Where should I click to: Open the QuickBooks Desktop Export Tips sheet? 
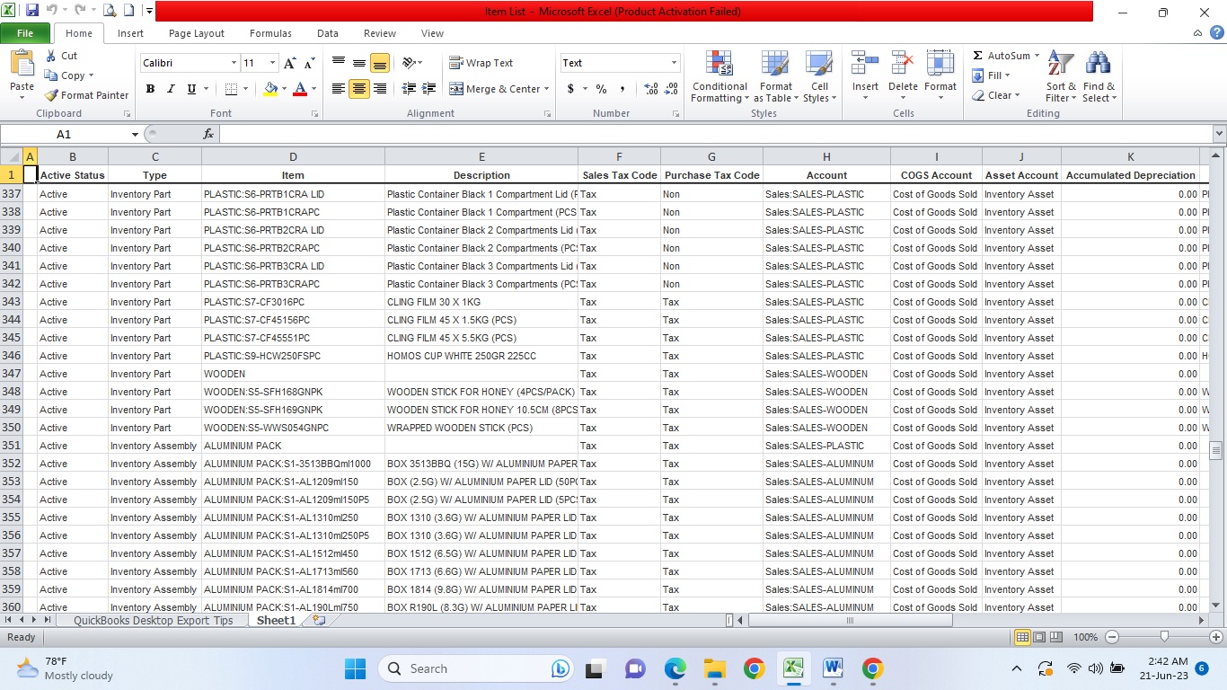(153, 621)
